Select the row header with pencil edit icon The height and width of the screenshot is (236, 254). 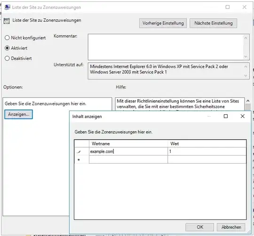pos(82,151)
